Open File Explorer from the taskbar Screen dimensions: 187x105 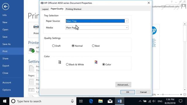[x=101, y=101]
